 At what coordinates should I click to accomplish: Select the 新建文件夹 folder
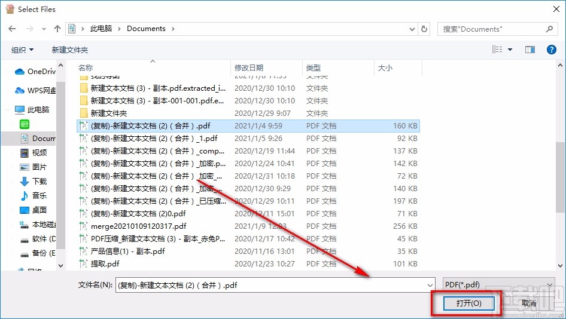tap(248, 113)
